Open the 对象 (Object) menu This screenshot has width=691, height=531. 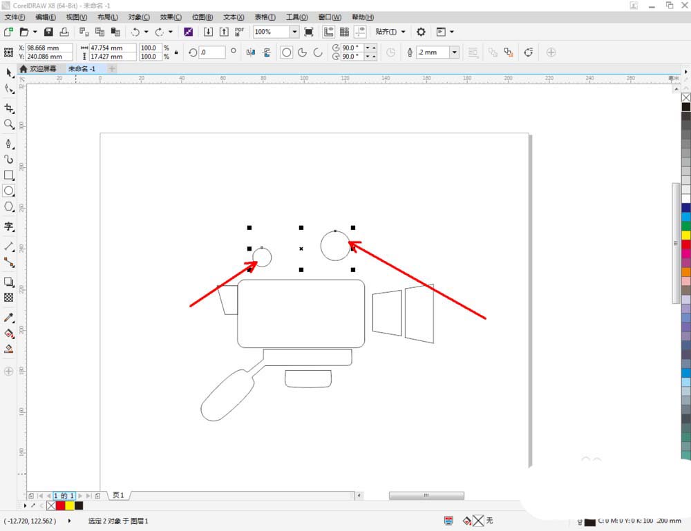tap(139, 17)
